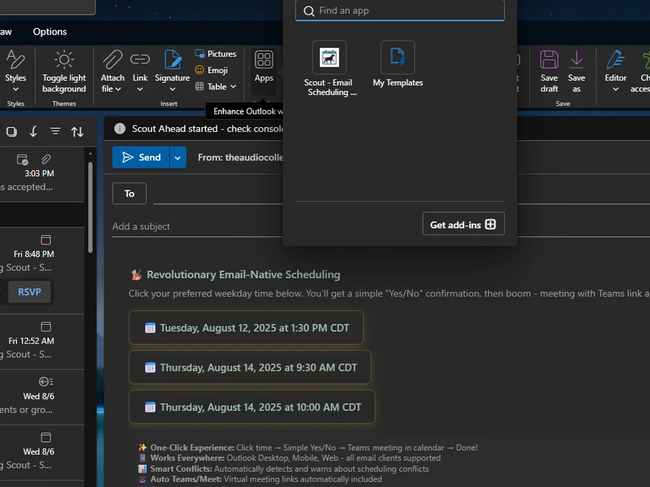Click calendar icon on Fri 8:48 PM message
Screen dimensions: 650x487
click(45, 240)
